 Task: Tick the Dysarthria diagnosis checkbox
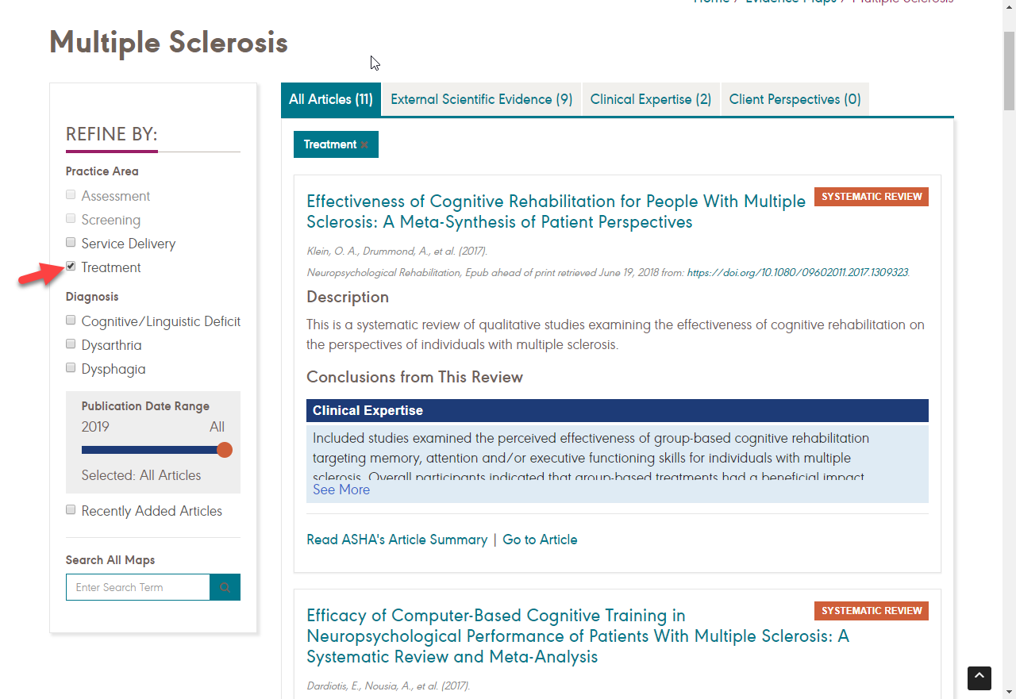71,344
